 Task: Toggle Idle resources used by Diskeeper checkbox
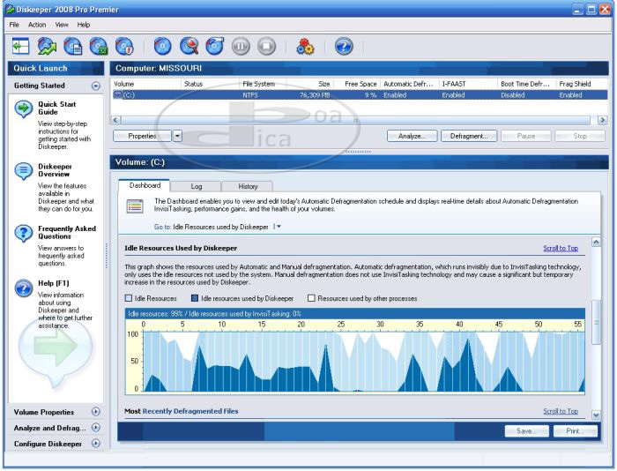[195, 298]
